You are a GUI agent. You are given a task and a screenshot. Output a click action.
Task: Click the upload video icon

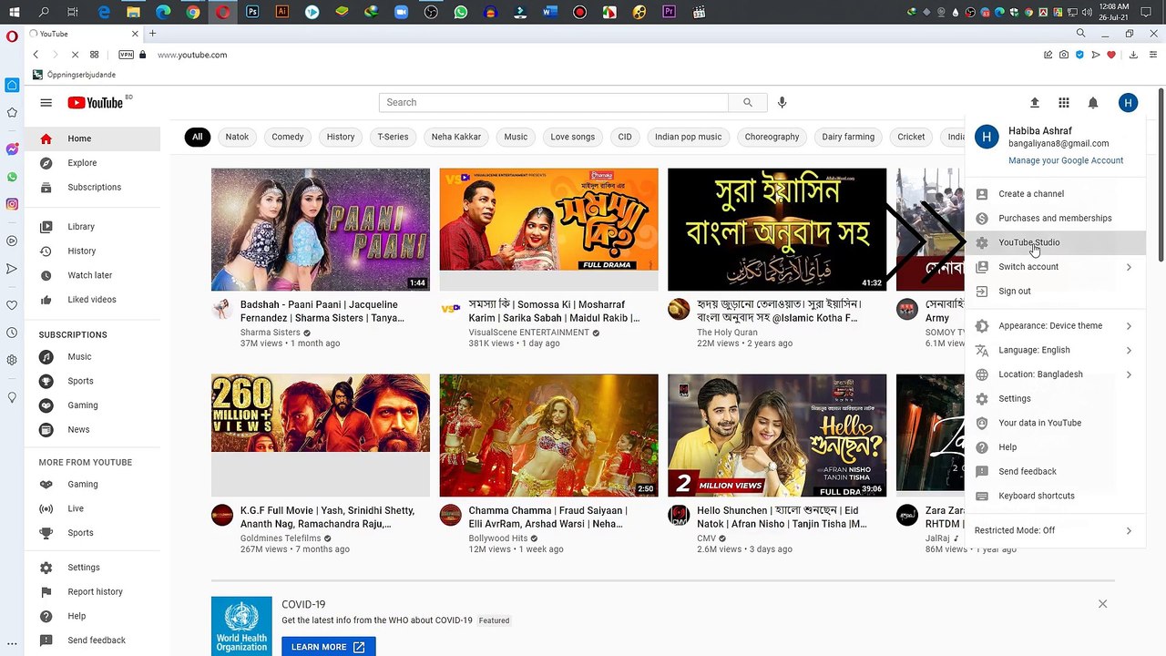pos(1034,103)
